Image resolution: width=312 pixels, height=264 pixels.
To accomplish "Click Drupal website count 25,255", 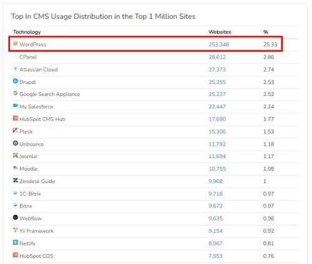I will click(x=217, y=82).
